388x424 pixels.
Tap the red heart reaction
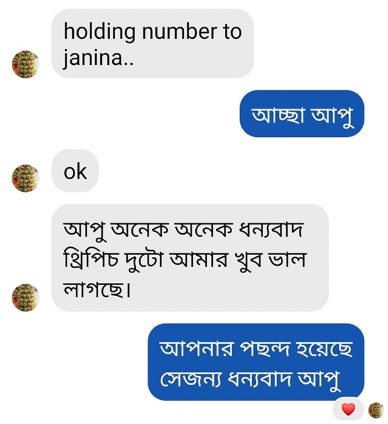(x=348, y=409)
